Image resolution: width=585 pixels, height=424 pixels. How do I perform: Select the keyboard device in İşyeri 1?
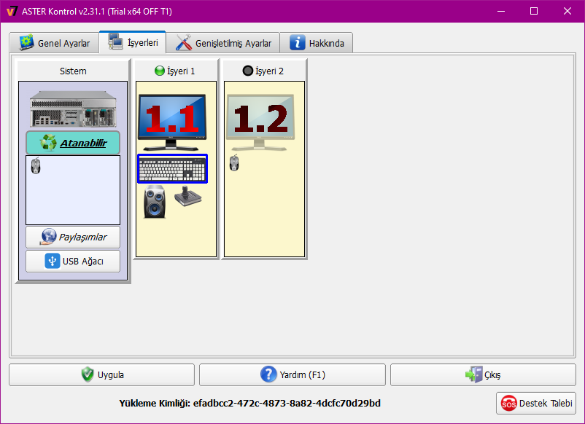click(172, 169)
